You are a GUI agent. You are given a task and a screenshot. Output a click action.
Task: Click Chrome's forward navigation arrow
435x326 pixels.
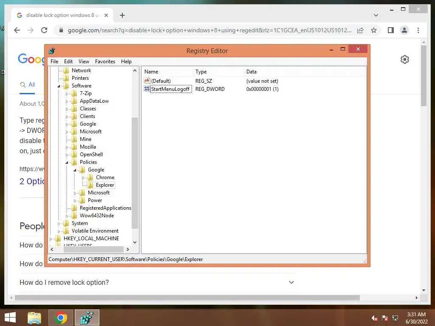point(31,30)
